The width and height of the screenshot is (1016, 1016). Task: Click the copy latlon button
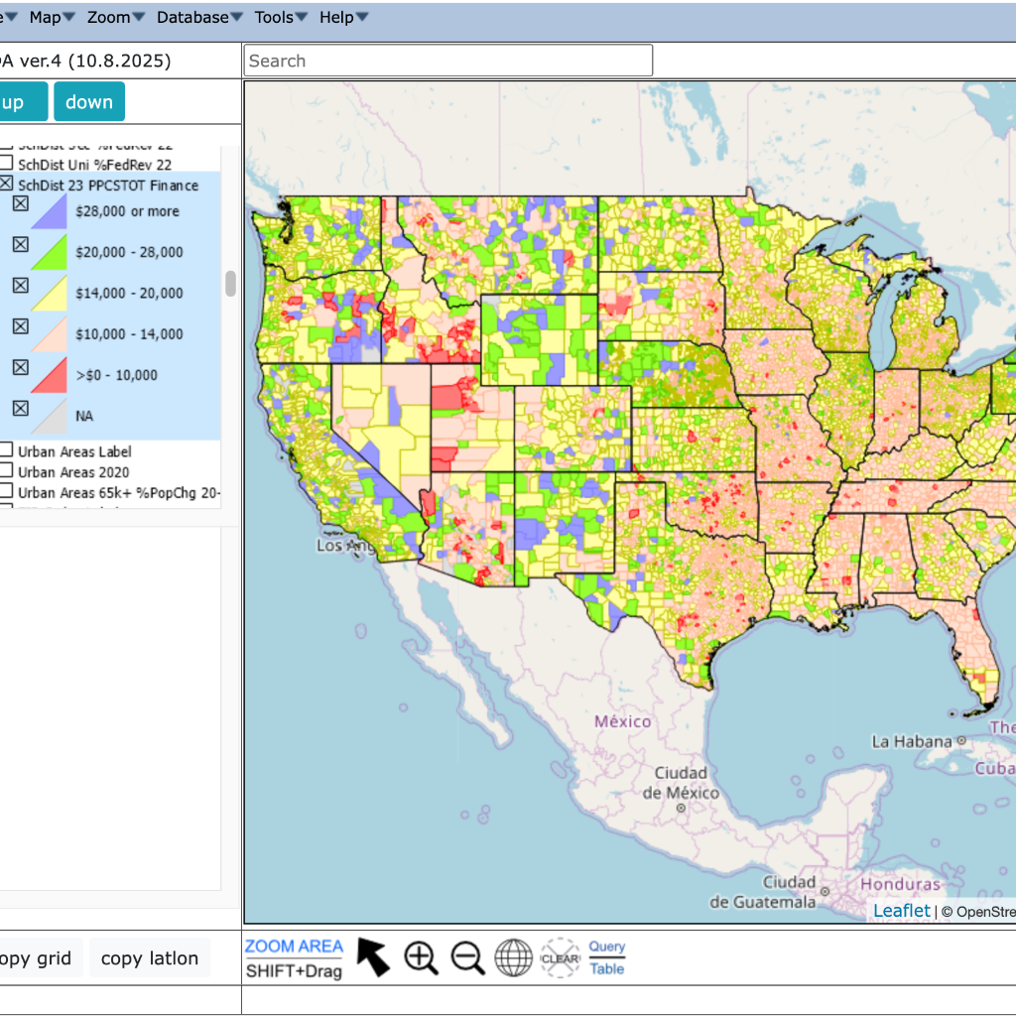click(150, 958)
